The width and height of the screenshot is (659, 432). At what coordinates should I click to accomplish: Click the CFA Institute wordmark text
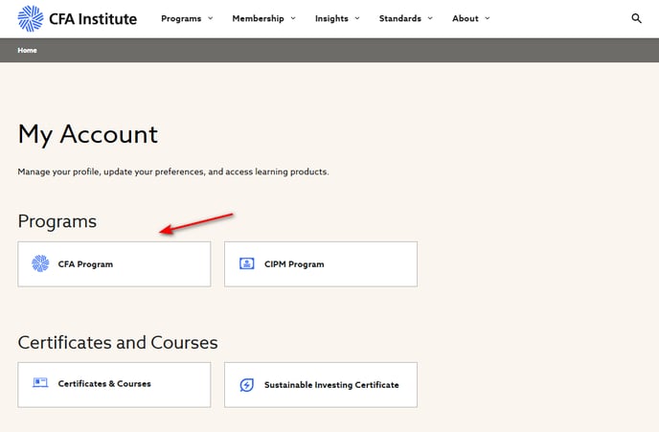(93, 19)
